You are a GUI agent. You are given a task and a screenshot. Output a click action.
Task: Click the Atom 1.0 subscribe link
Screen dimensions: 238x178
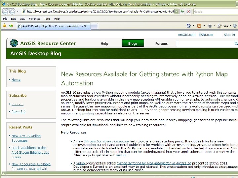coord(19,111)
